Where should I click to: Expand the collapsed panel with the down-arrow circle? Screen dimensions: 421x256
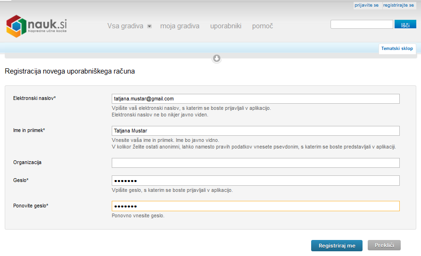217,58
